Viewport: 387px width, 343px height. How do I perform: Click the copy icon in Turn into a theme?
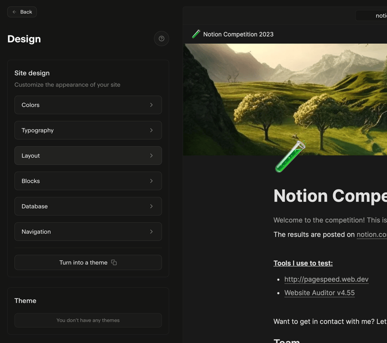coord(114,262)
